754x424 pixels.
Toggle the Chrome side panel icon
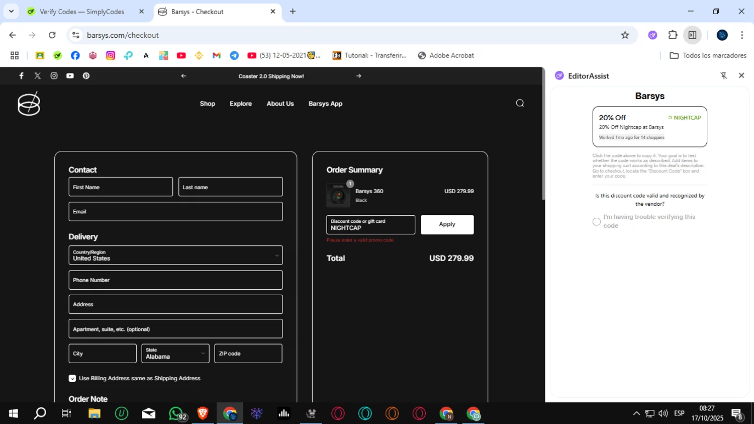click(x=692, y=35)
